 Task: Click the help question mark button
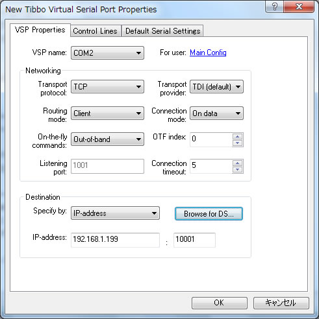pyautogui.click(x=274, y=6)
